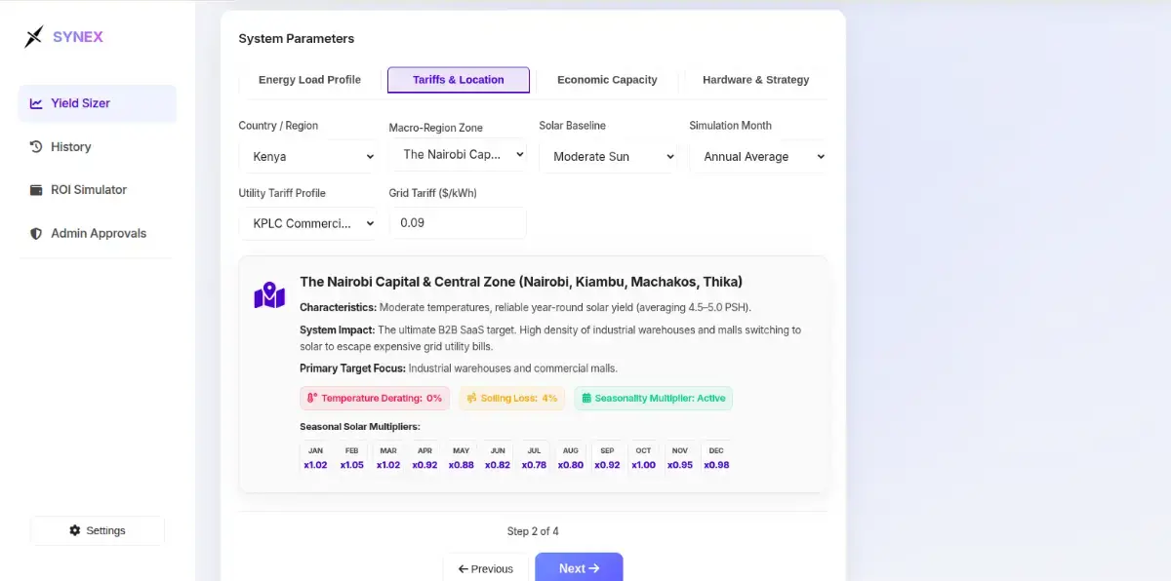Screen dimensions: 1171x581
Task: Open Admin Approvals page
Action: (97, 234)
